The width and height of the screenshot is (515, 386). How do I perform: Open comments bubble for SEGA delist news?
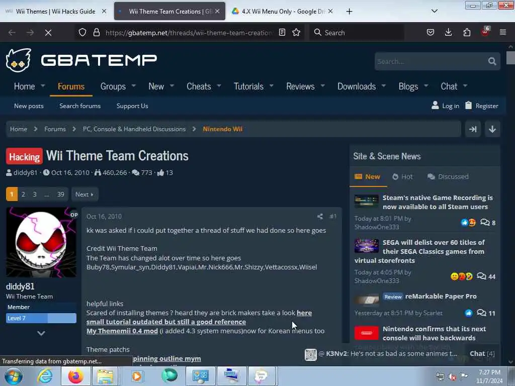[481, 276]
